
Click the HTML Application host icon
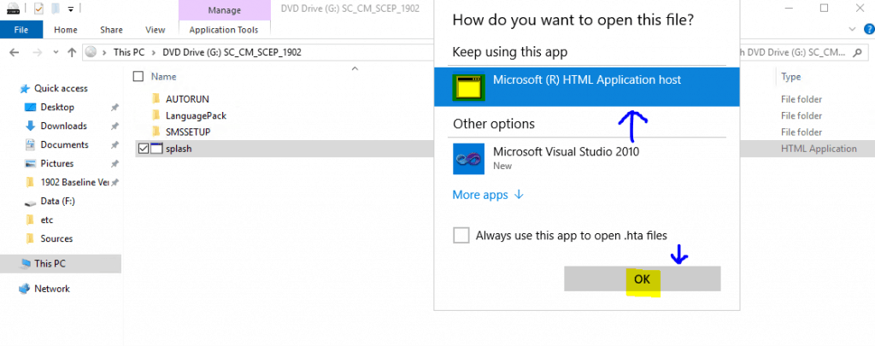(x=468, y=88)
